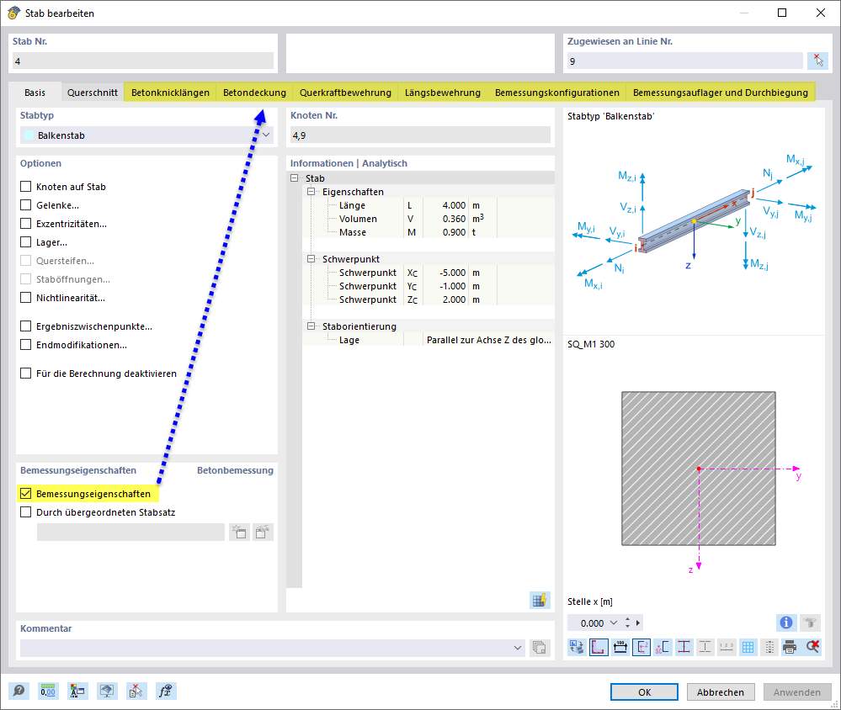Collapse the Staborientierung group

click(311, 326)
